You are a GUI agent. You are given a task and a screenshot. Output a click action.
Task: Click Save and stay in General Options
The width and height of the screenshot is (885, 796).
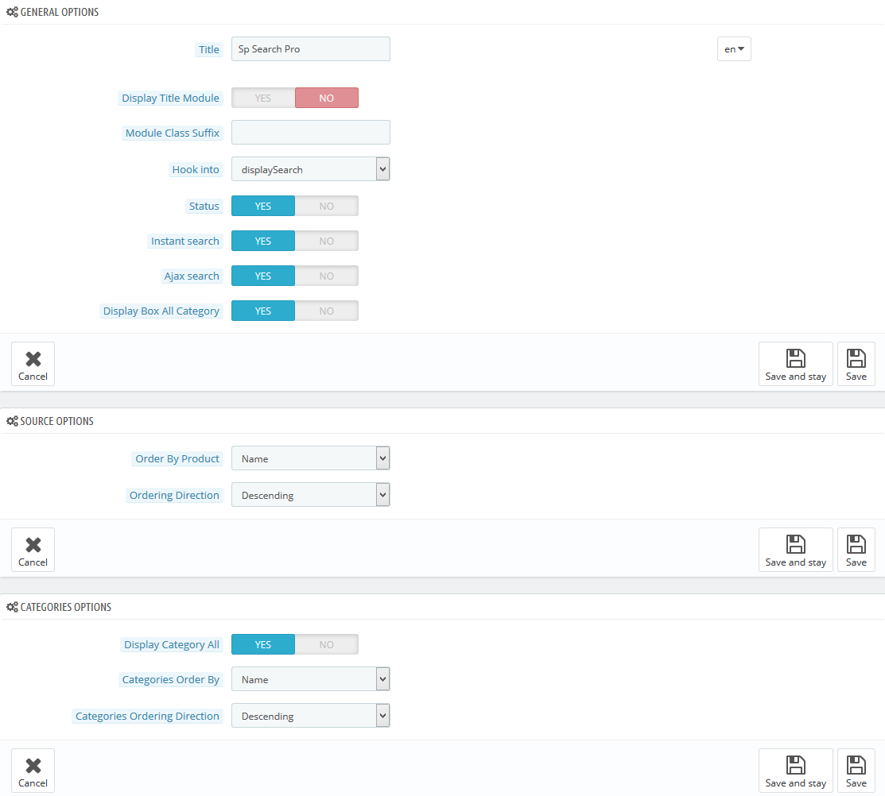(795, 364)
